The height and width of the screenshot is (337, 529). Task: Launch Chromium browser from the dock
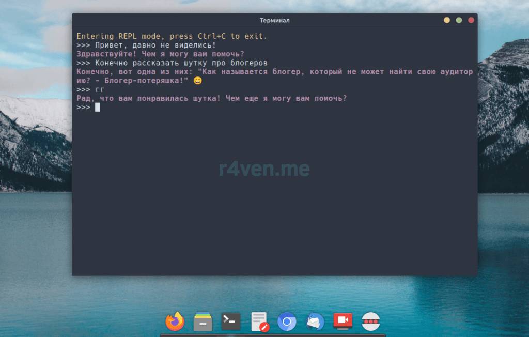(287, 321)
